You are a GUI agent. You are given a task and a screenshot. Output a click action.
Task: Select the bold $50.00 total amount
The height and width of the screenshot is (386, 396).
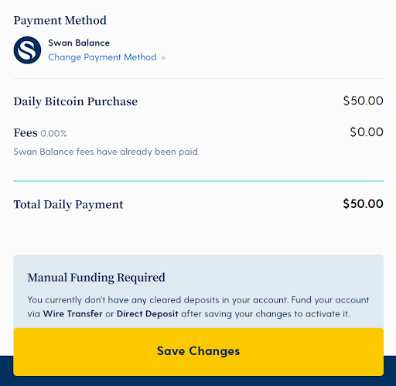[x=363, y=204]
